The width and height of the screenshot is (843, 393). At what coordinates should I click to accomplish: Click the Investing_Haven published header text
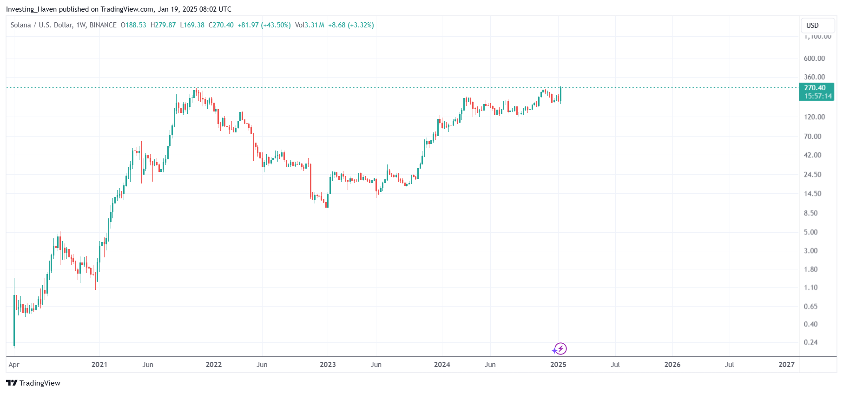coord(119,9)
